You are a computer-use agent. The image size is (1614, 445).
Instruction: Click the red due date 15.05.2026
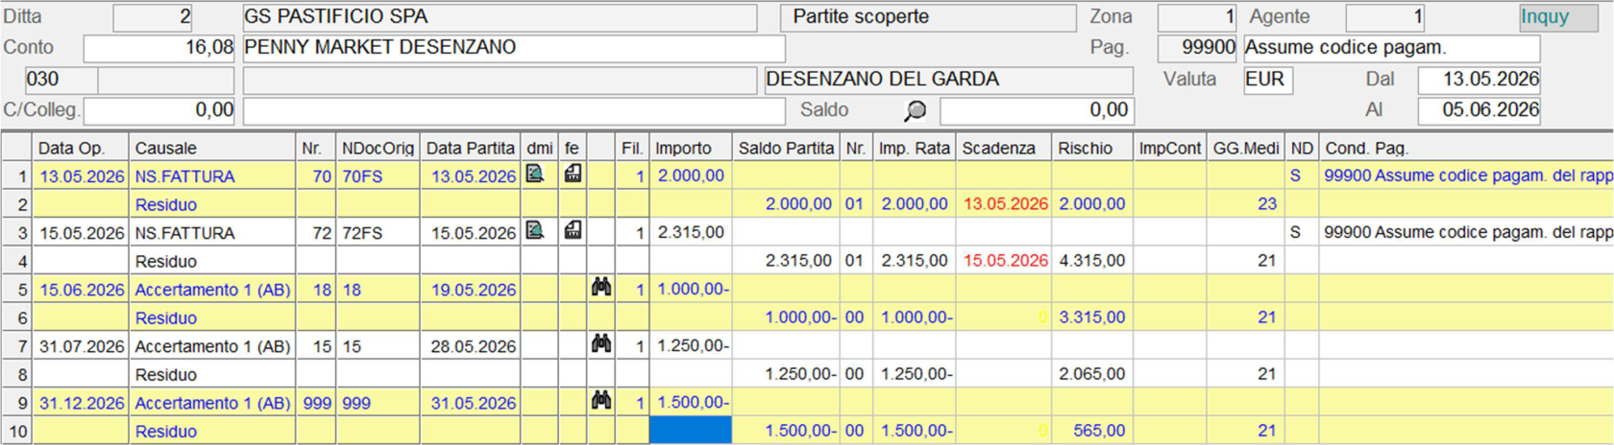(x=1005, y=260)
